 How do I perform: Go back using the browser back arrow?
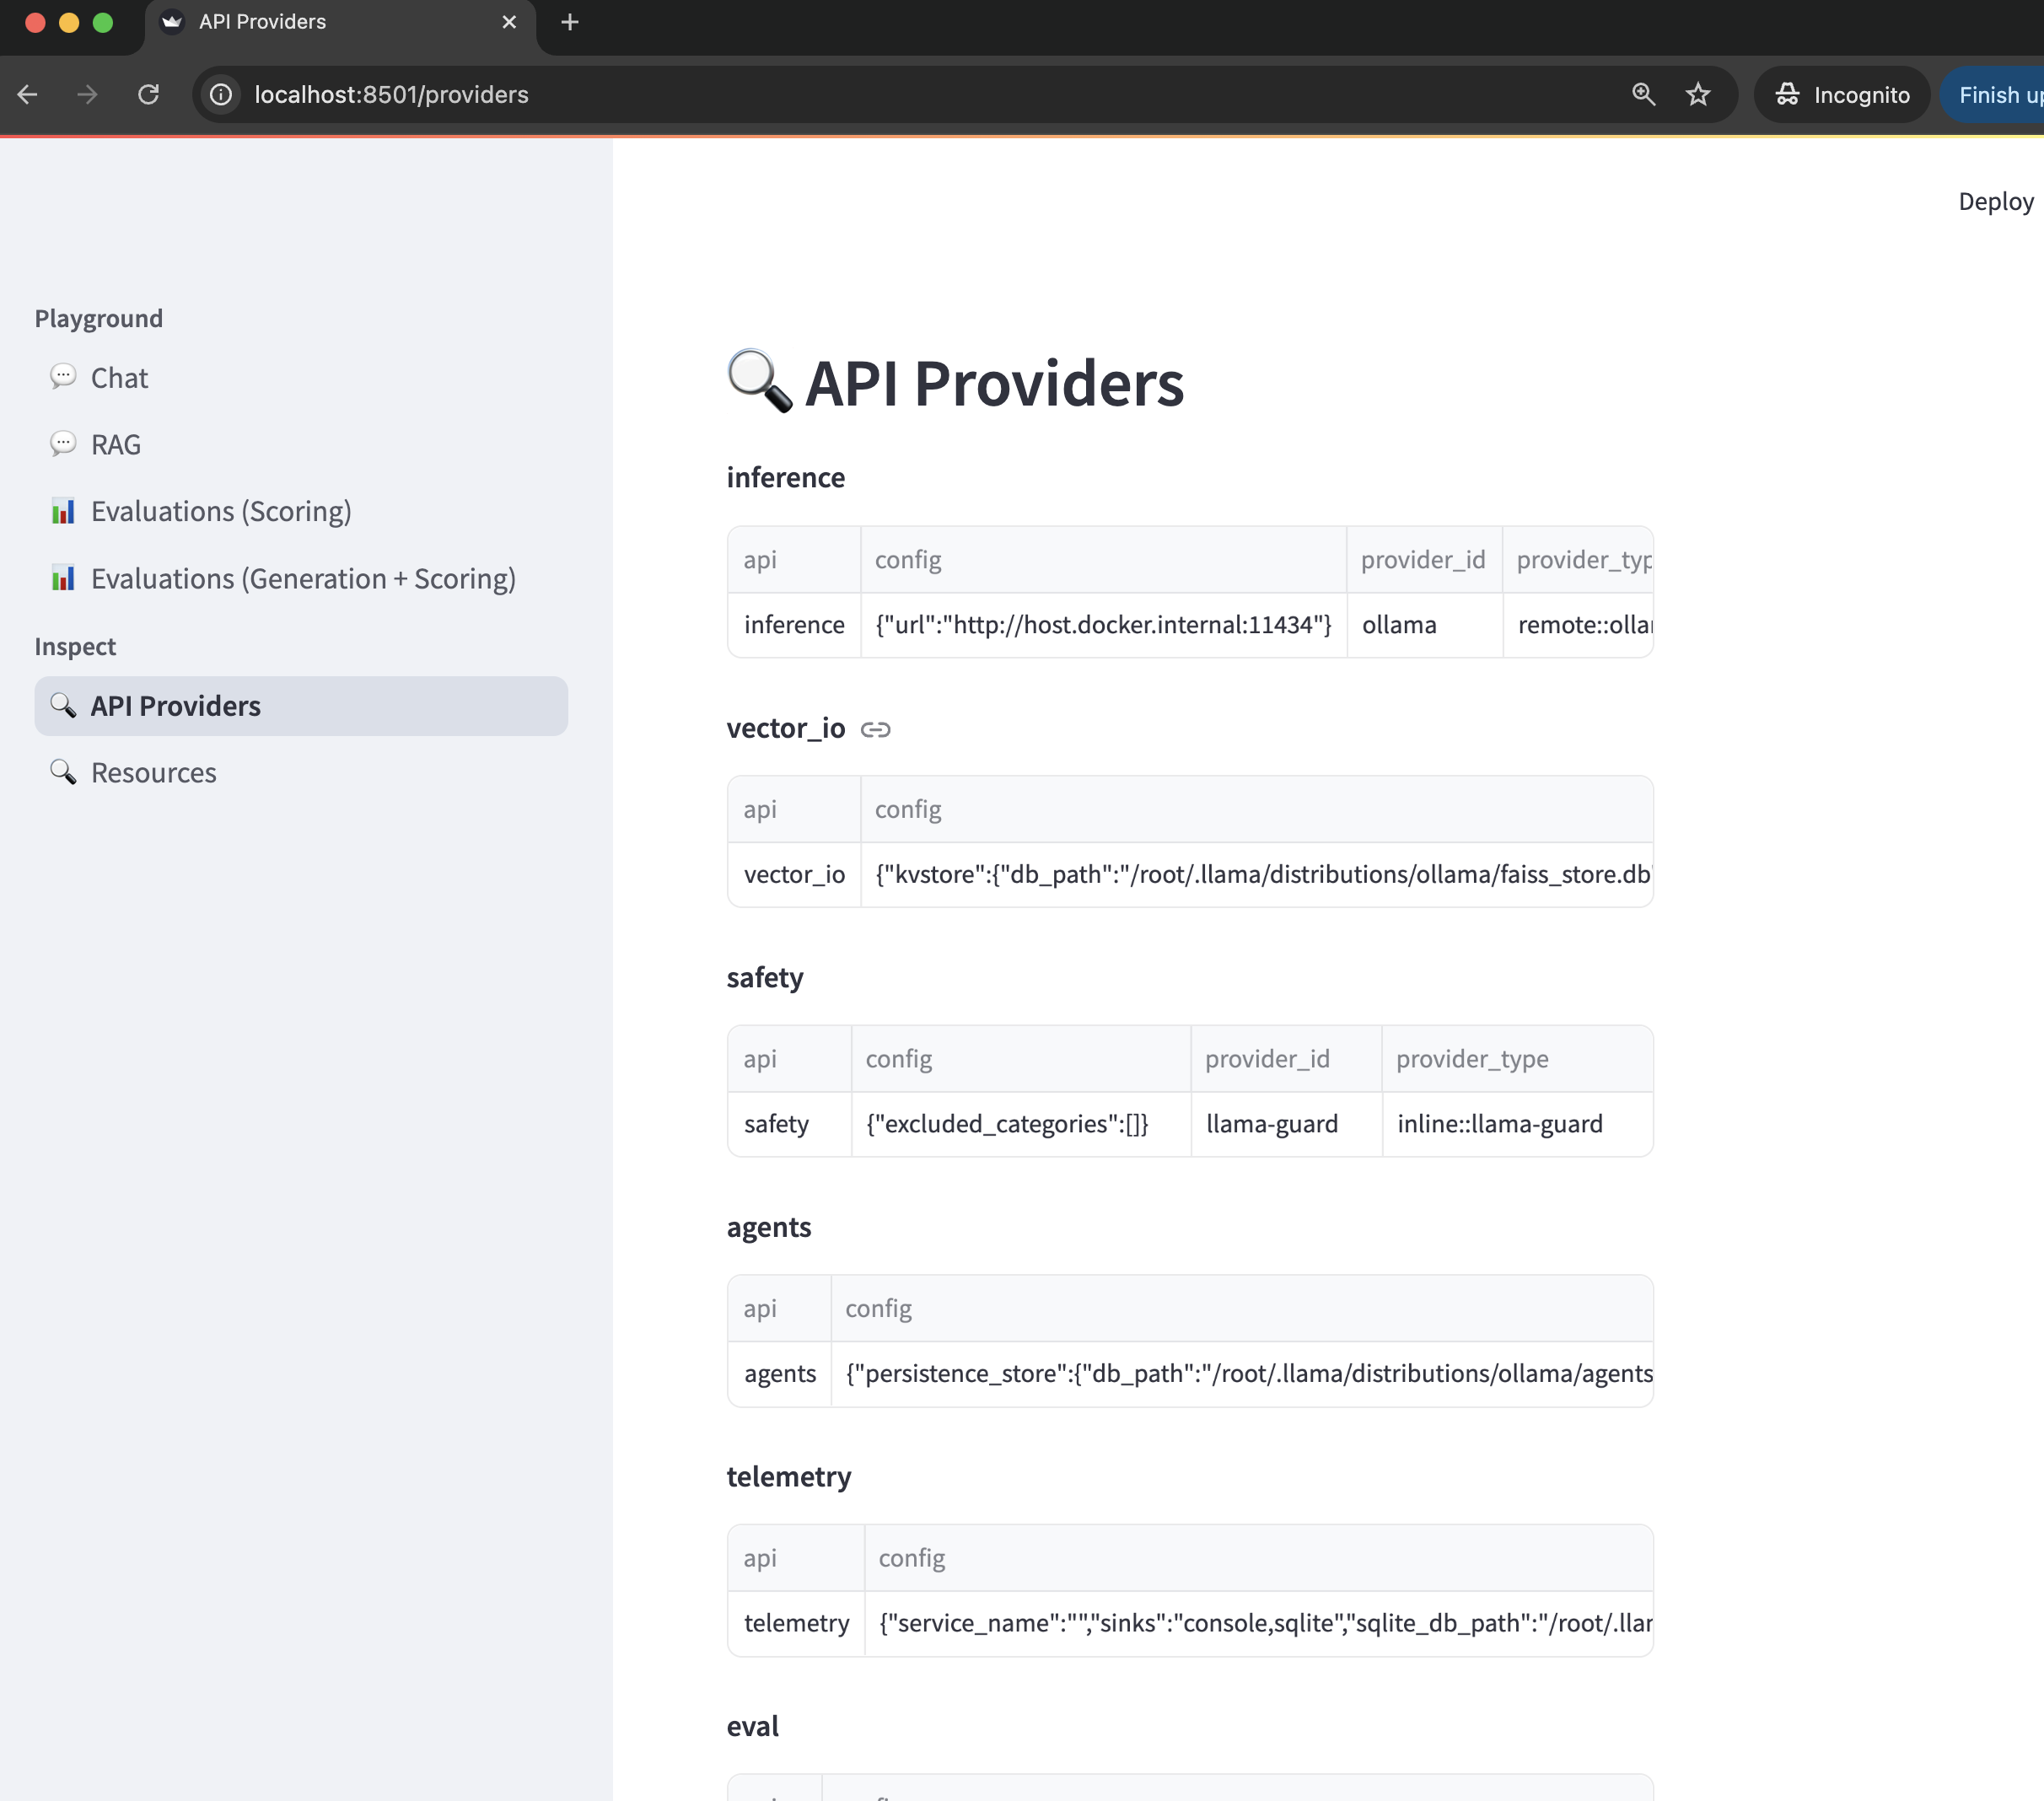tap(28, 95)
